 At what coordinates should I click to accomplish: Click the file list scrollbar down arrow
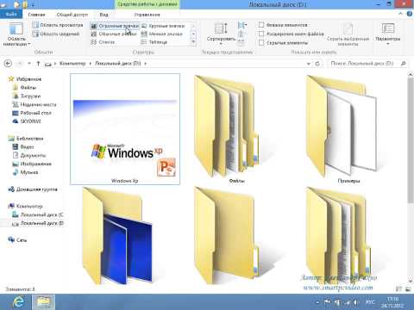click(411, 280)
